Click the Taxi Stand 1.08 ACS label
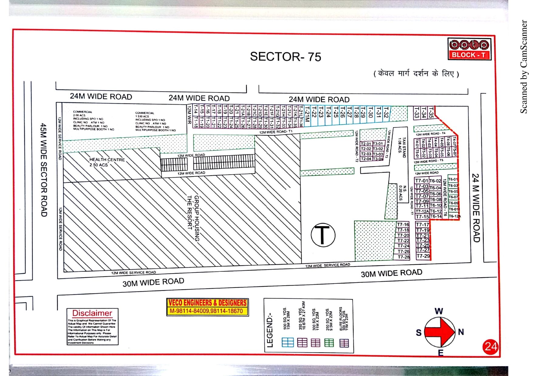 [x=402, y=147]
